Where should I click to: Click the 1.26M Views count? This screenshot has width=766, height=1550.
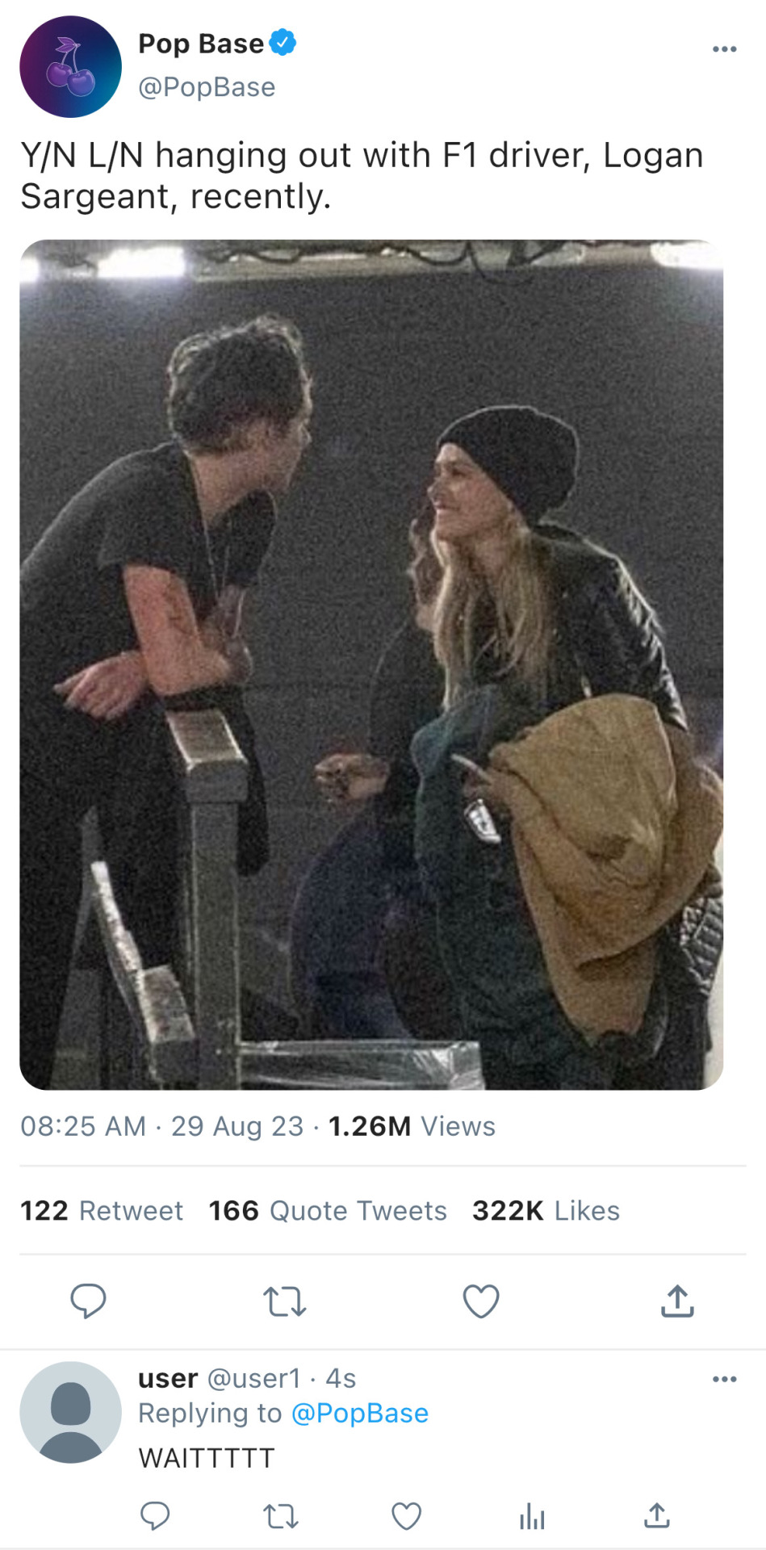[412, 1126]
